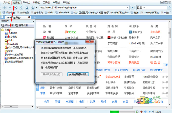Click sidebar horizontal scrollbar thumb
Image resolution: width=172 pixels, height=113 pixels.
[11, 106]
